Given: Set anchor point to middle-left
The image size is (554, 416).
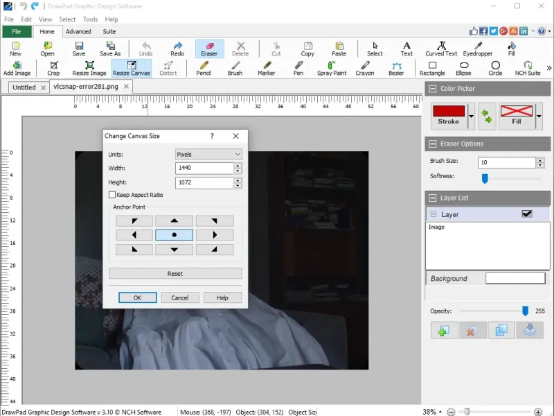Looking at the screenshot, I should click(x=134, y=235).
